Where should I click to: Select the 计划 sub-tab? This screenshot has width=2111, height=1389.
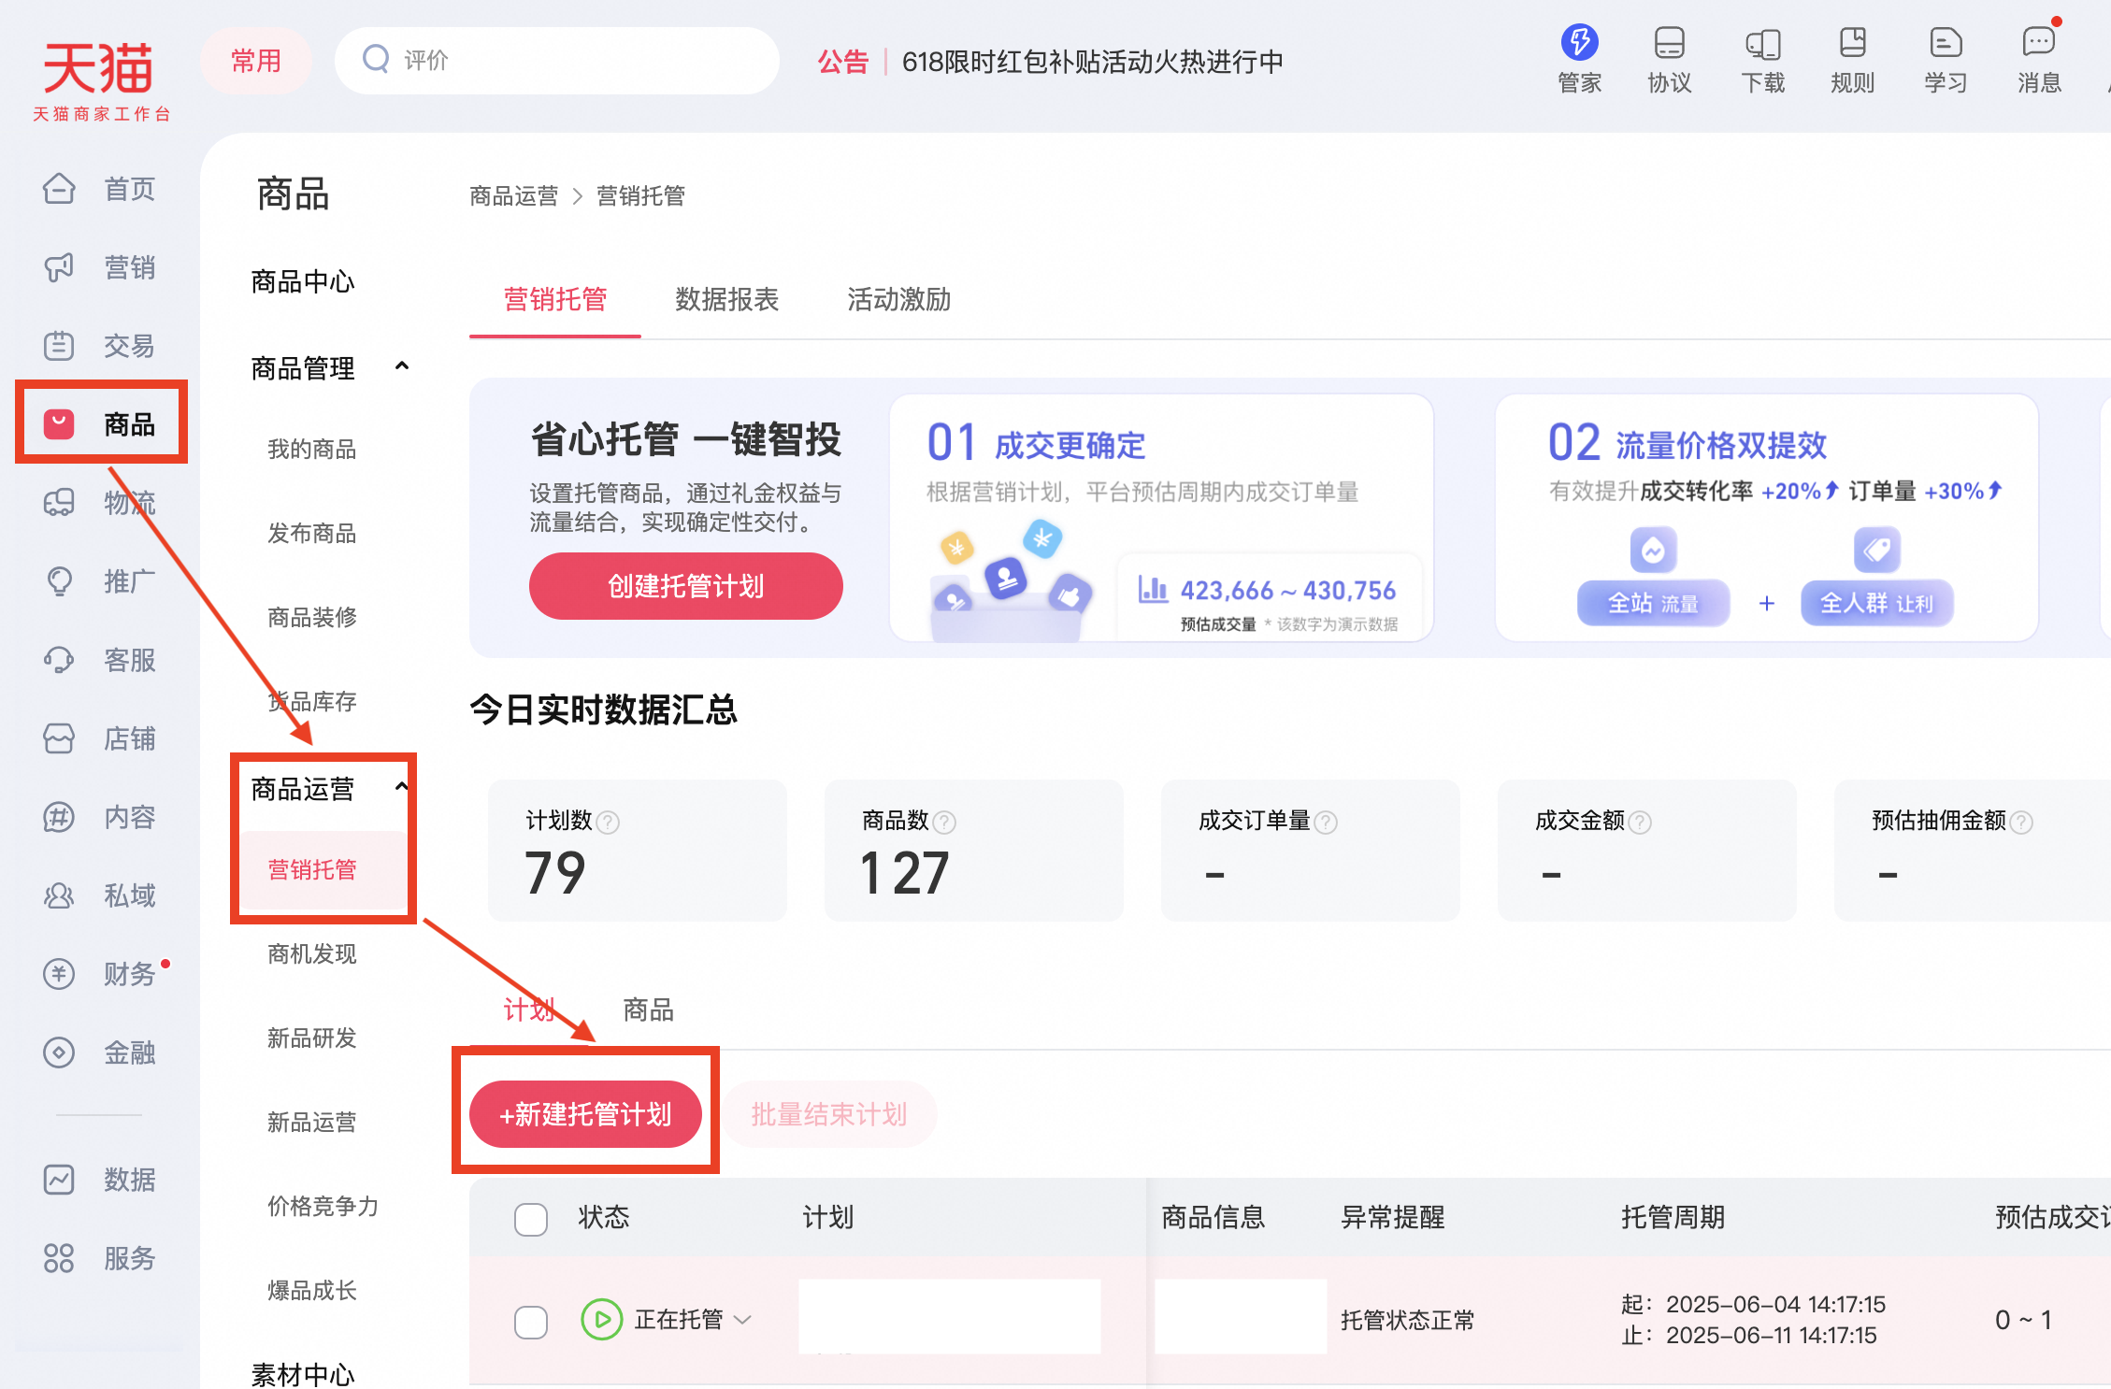[529, 1010]
